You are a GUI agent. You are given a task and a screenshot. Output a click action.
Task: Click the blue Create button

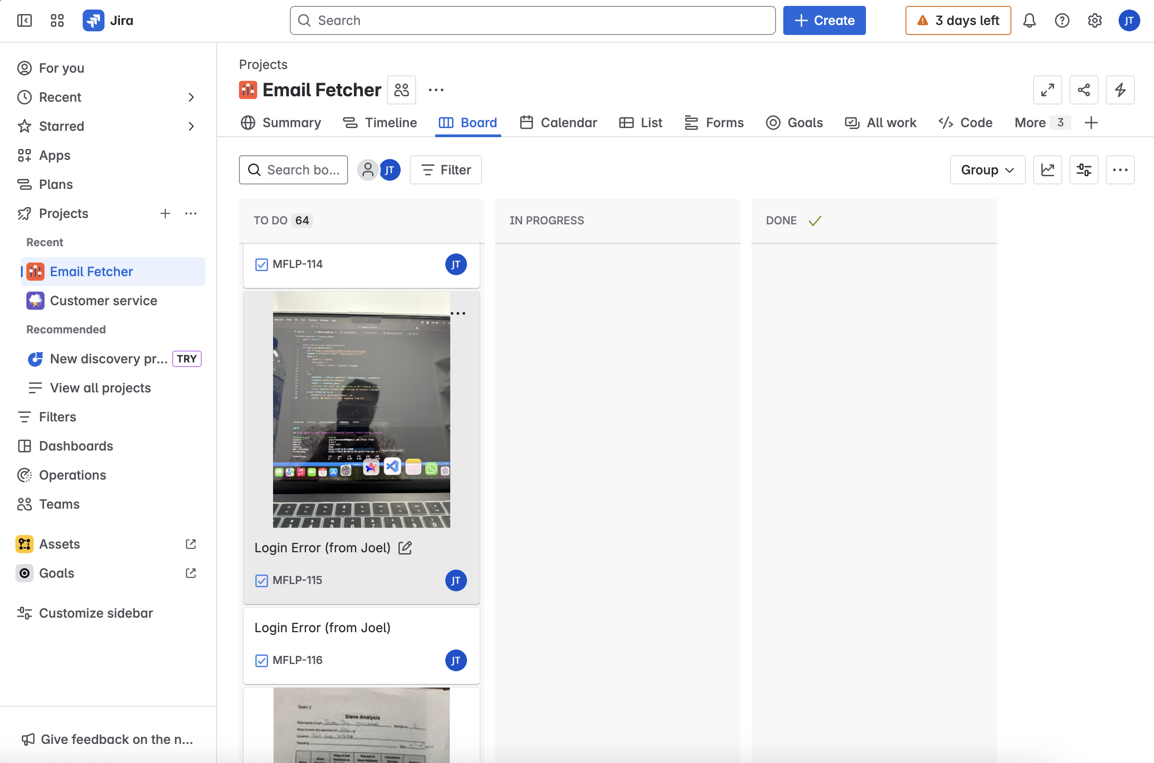(x=824, y=20)
